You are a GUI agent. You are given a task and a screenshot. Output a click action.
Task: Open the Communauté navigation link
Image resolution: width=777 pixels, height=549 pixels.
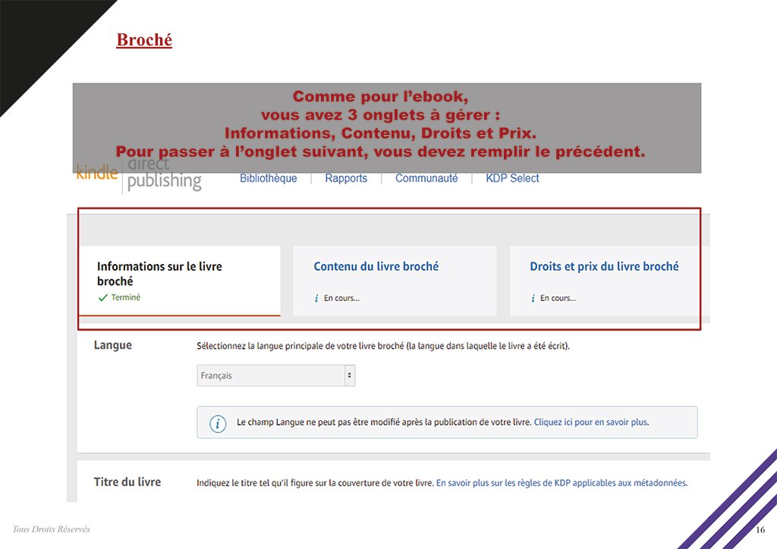[x=426, y=178]
